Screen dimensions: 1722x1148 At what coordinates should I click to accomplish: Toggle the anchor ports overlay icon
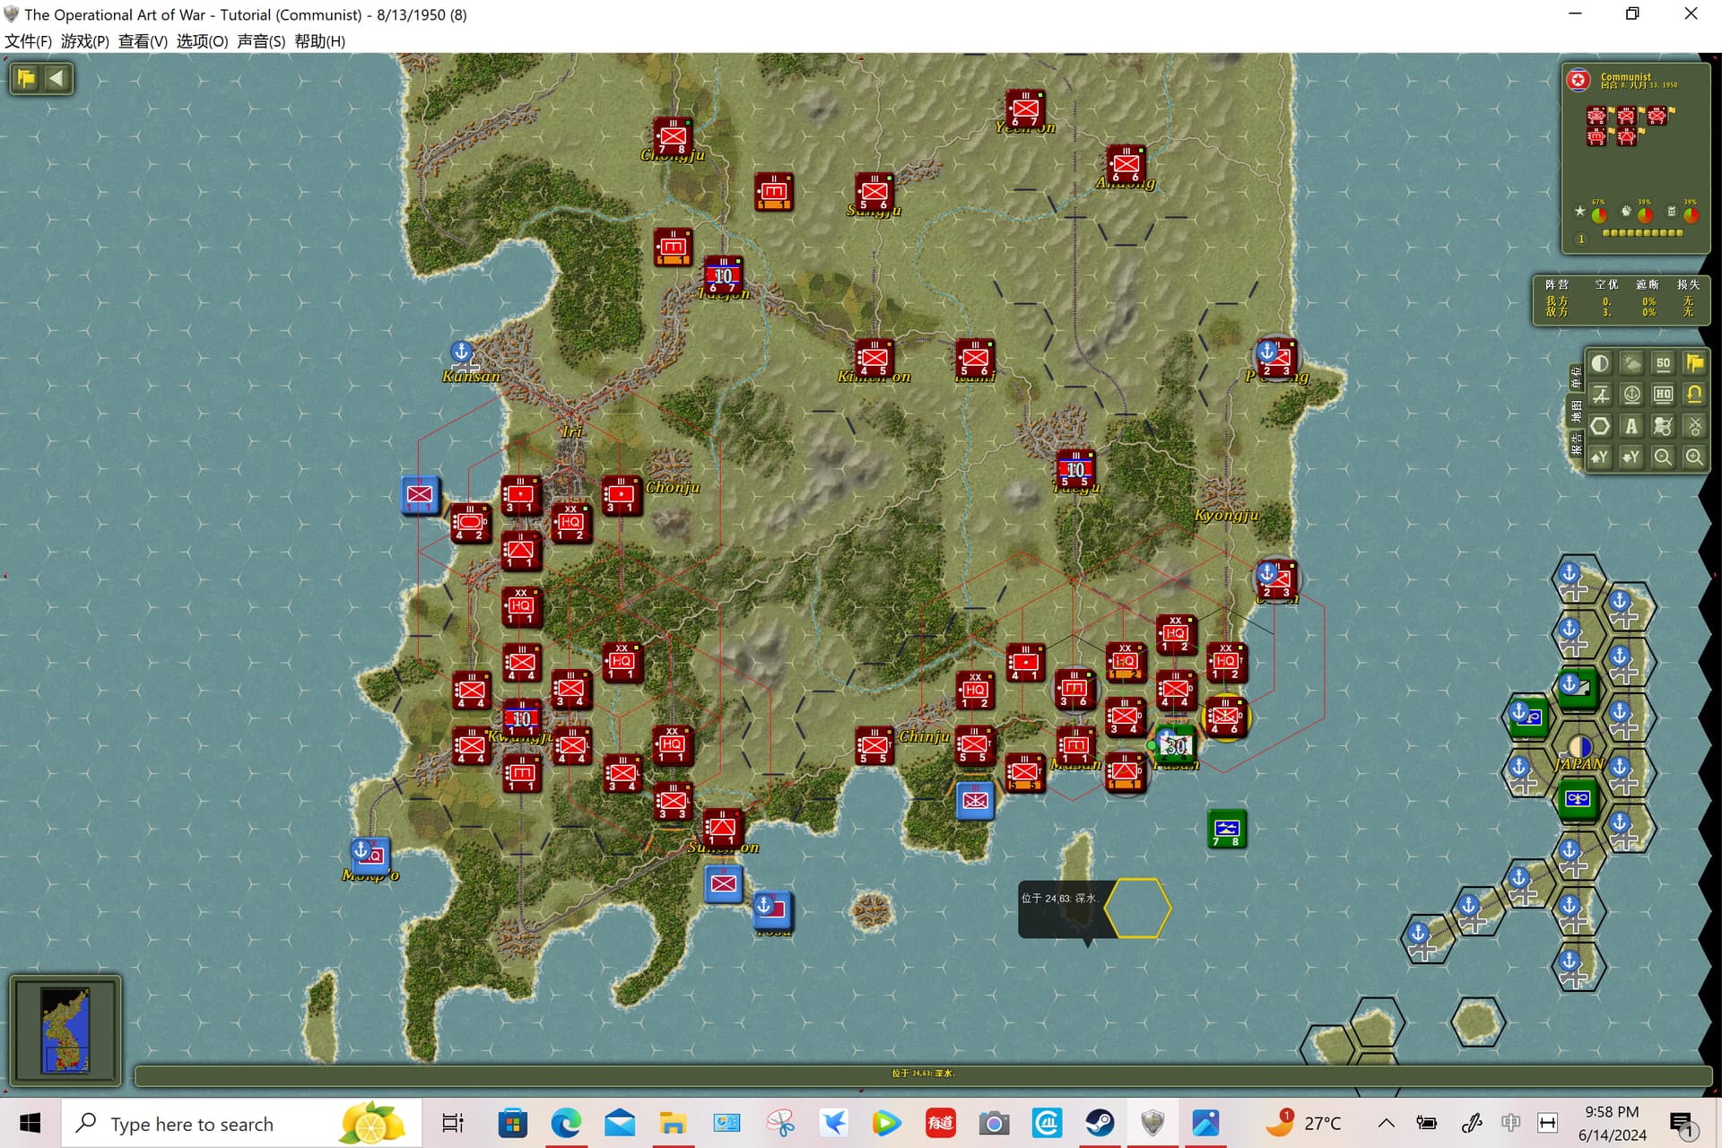(x=1631, y=395)
